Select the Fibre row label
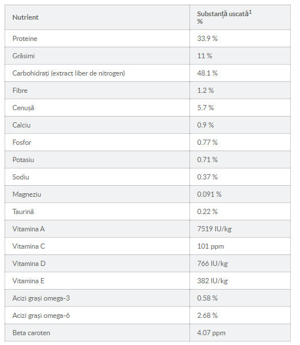The width and height of the screenshot is (300, 345). tap(20, 91)
